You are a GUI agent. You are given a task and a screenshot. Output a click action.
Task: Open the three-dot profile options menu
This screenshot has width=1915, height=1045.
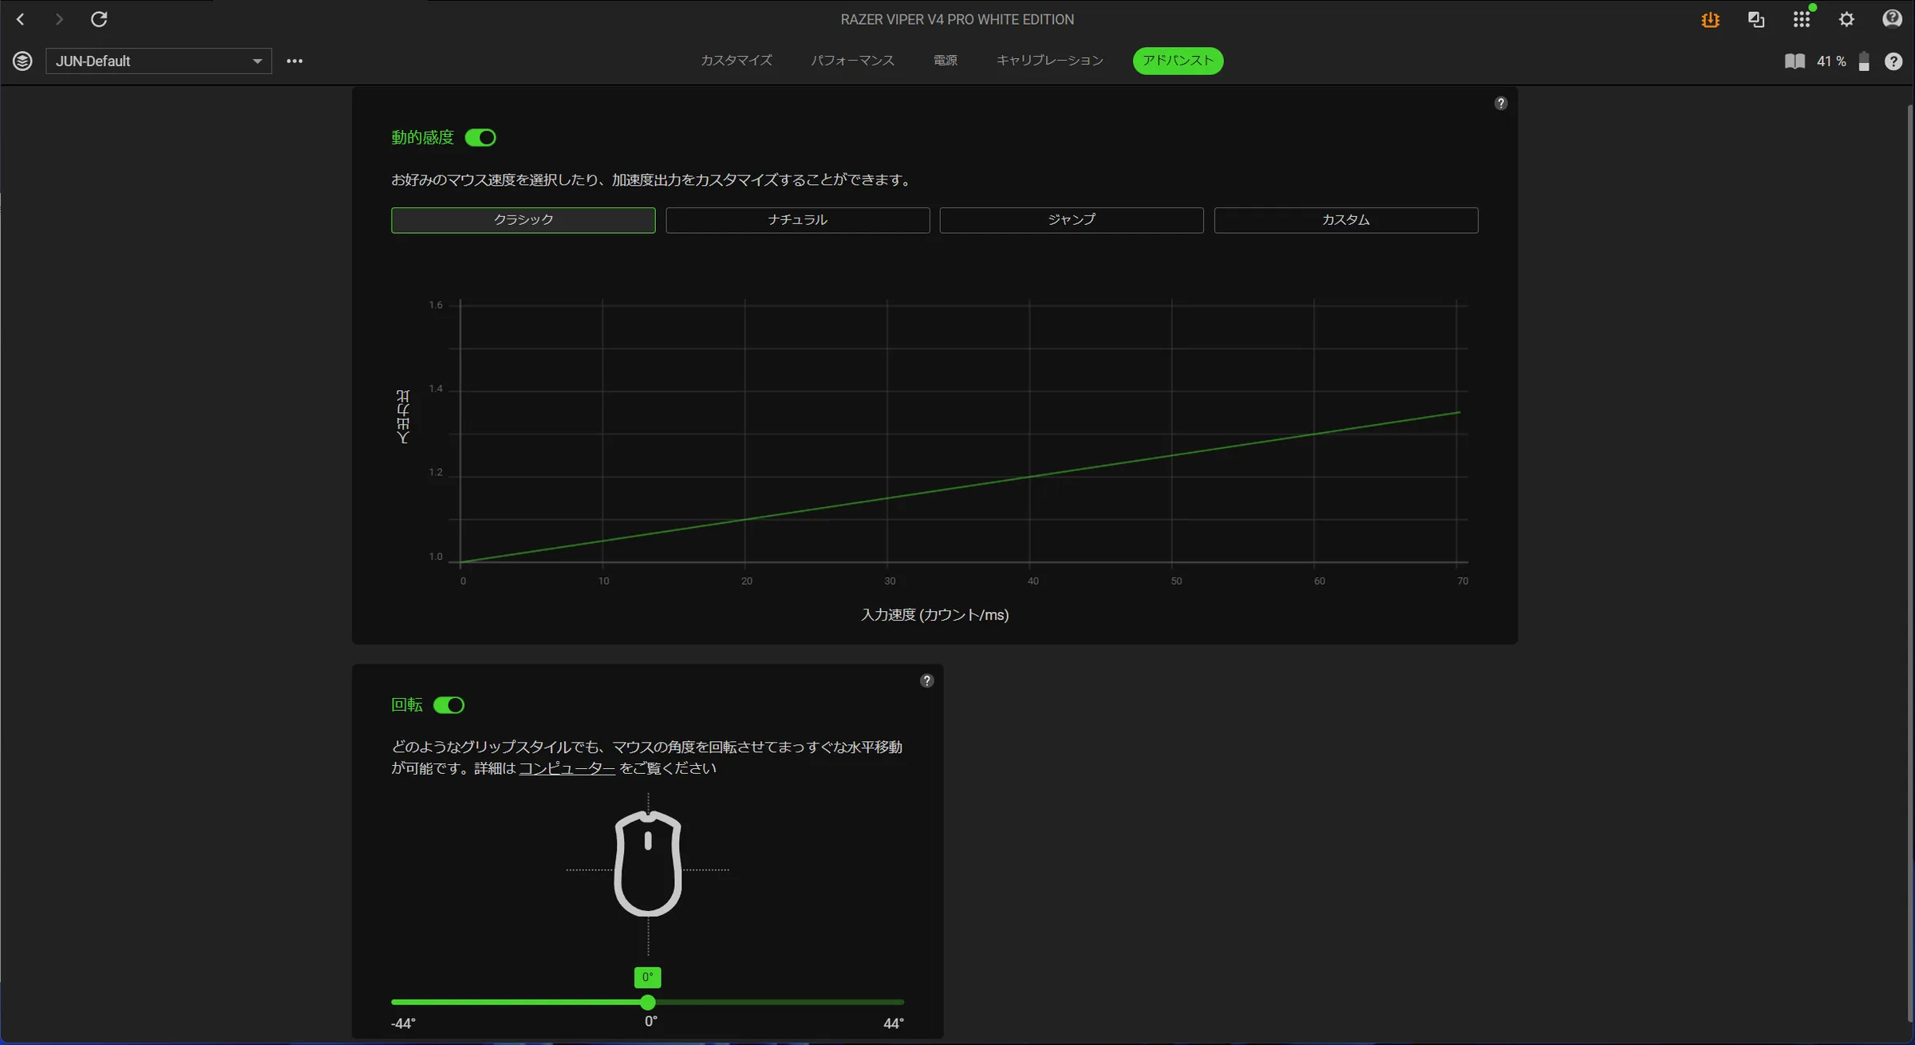click(x=294, y=61)
